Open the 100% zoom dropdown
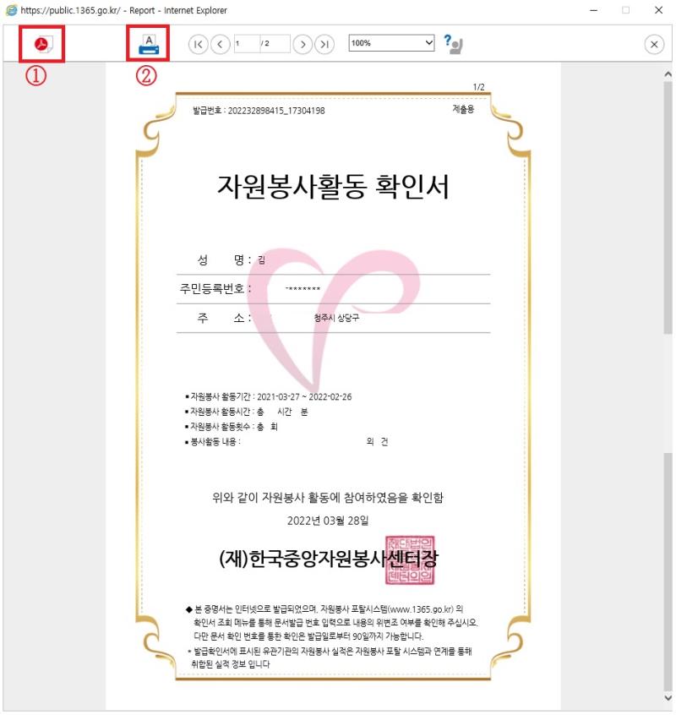 391,42
